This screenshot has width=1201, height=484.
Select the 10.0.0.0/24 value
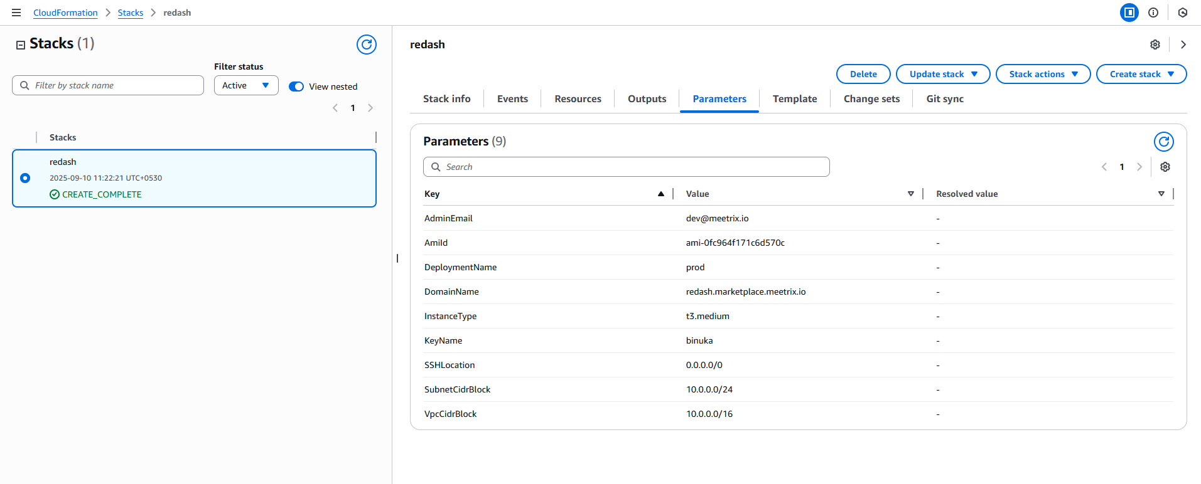[x=709, y=389]
